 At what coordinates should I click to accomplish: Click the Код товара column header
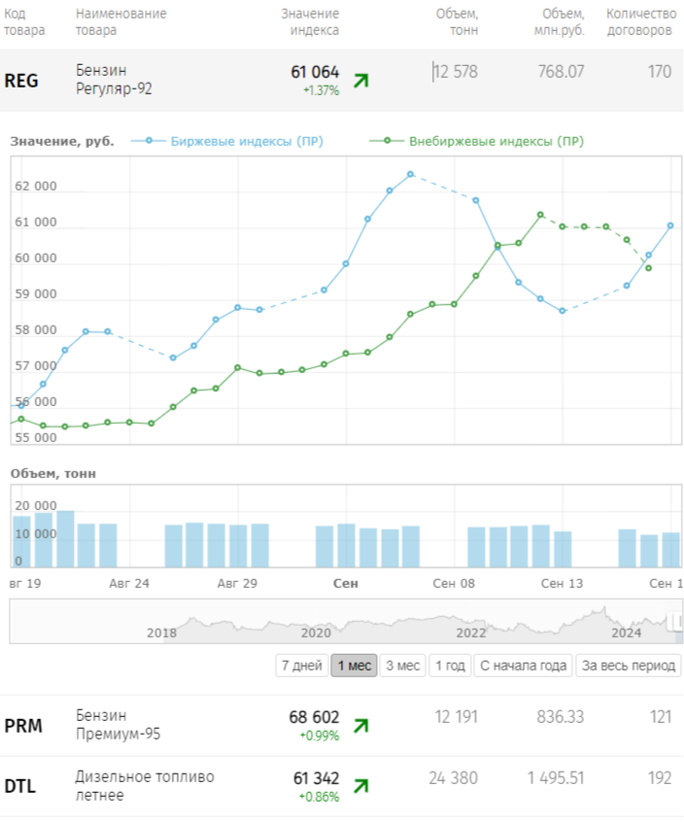24,22
